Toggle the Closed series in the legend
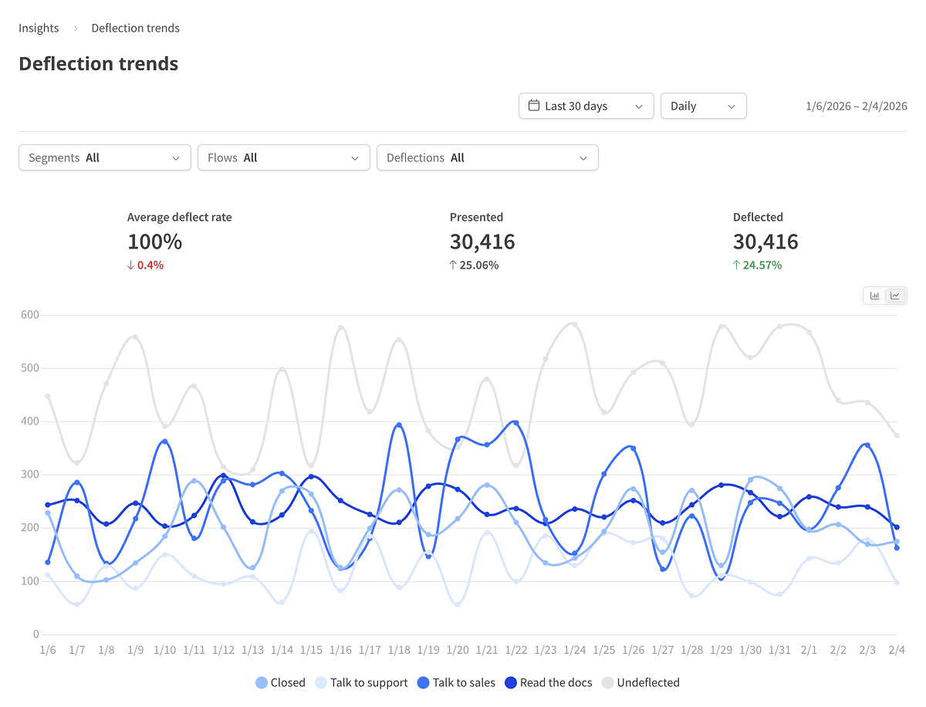The height and width of the screenshot is (707, 926). (282, 683)
